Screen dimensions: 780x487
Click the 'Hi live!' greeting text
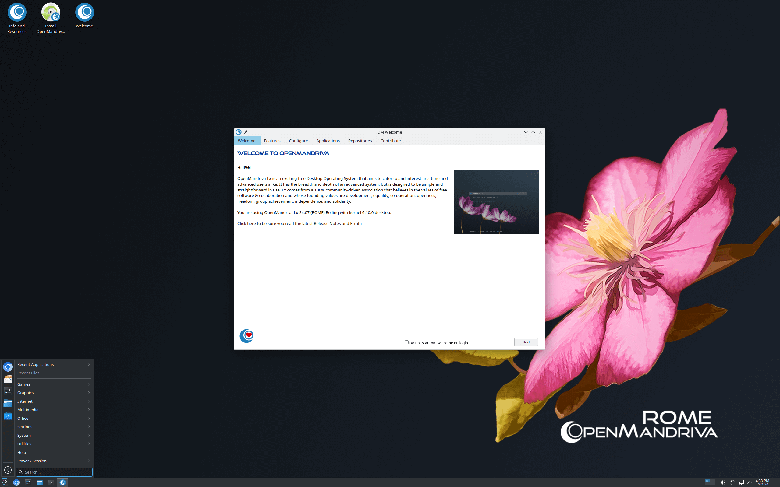244,167
